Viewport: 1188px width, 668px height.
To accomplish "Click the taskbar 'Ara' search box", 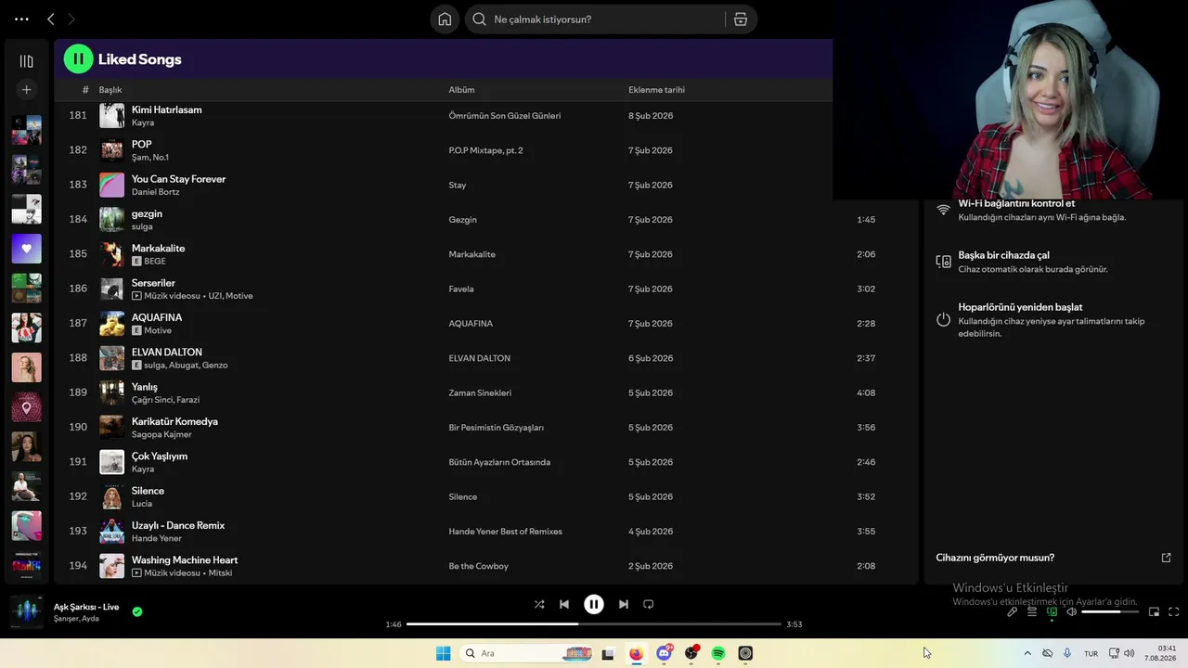I will [526, 653].
